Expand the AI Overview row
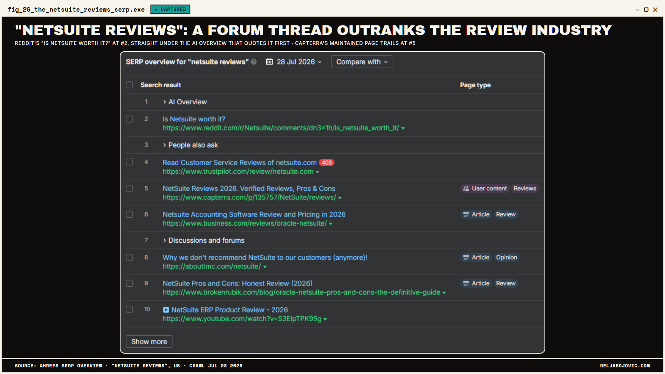 coord(185,102)
